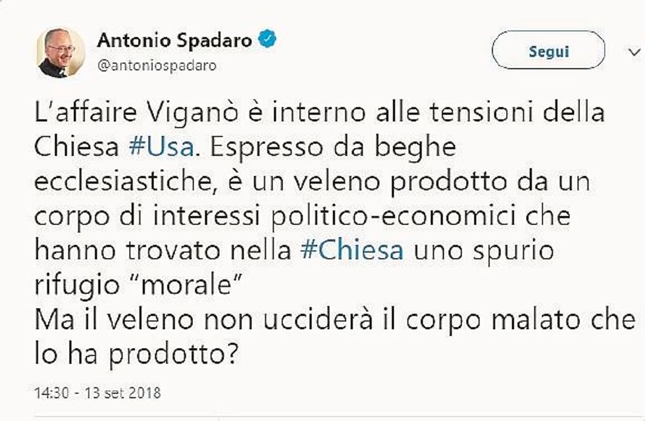Image resolution: width=645 pixels, height=421 pixels.
Task: Open the #Chiesa hashtag
Action: 351,252
